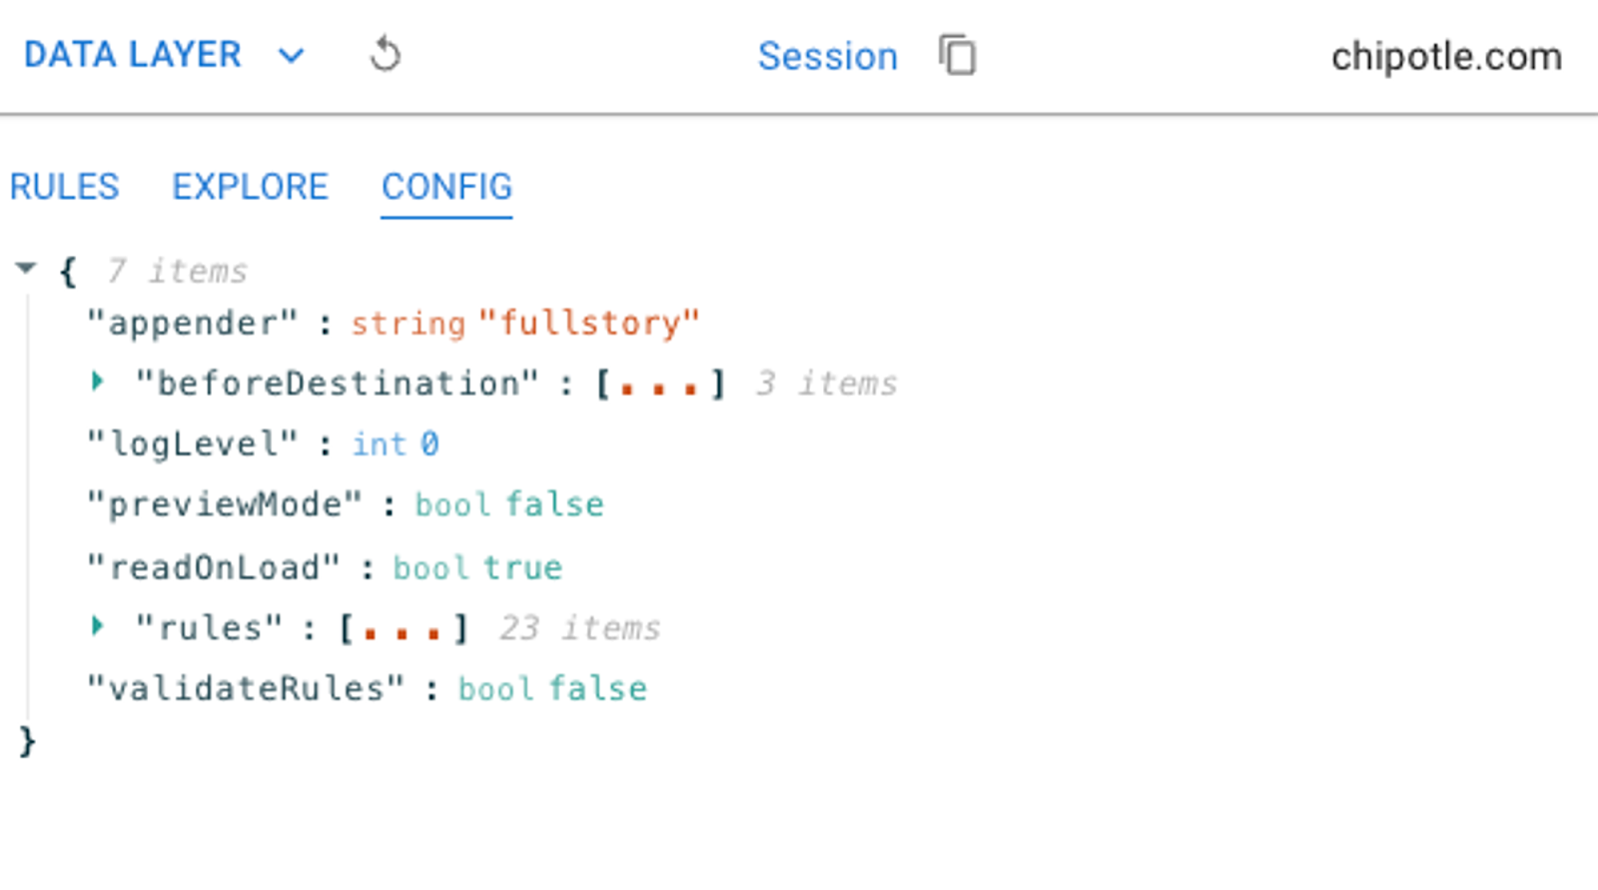Click the validateRules false value
This screenshot has width=1598, height=890.
click(597, 688)
